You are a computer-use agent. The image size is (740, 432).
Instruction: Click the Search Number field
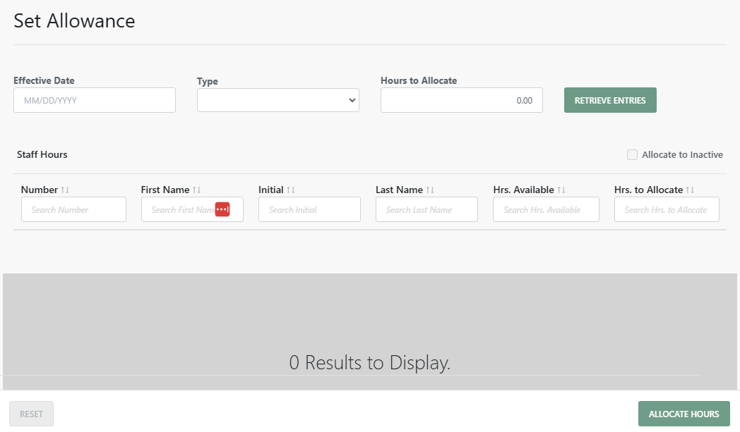coord(73,209)
